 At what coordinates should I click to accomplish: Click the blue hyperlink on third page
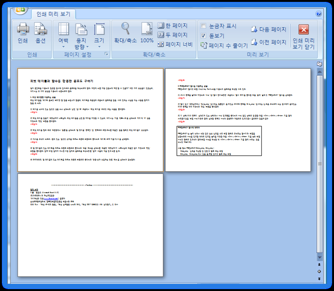(x=51, y=198)
